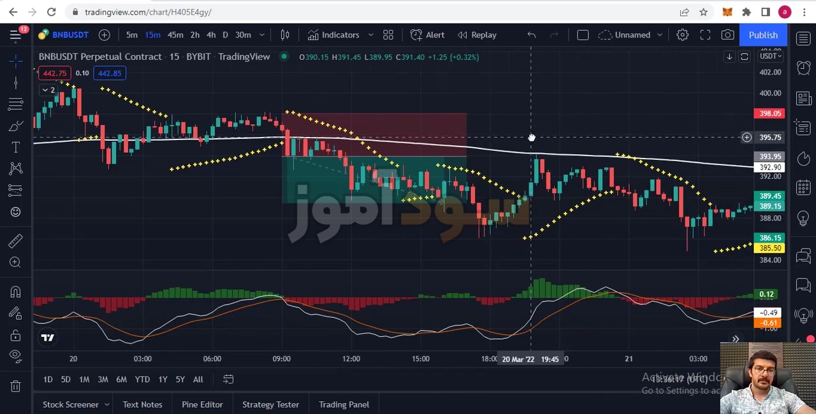Expand the Stock Screener dropdown arrow
Image resolution: width=816 pixels, height=414 pixels.
tap(106, 404)
